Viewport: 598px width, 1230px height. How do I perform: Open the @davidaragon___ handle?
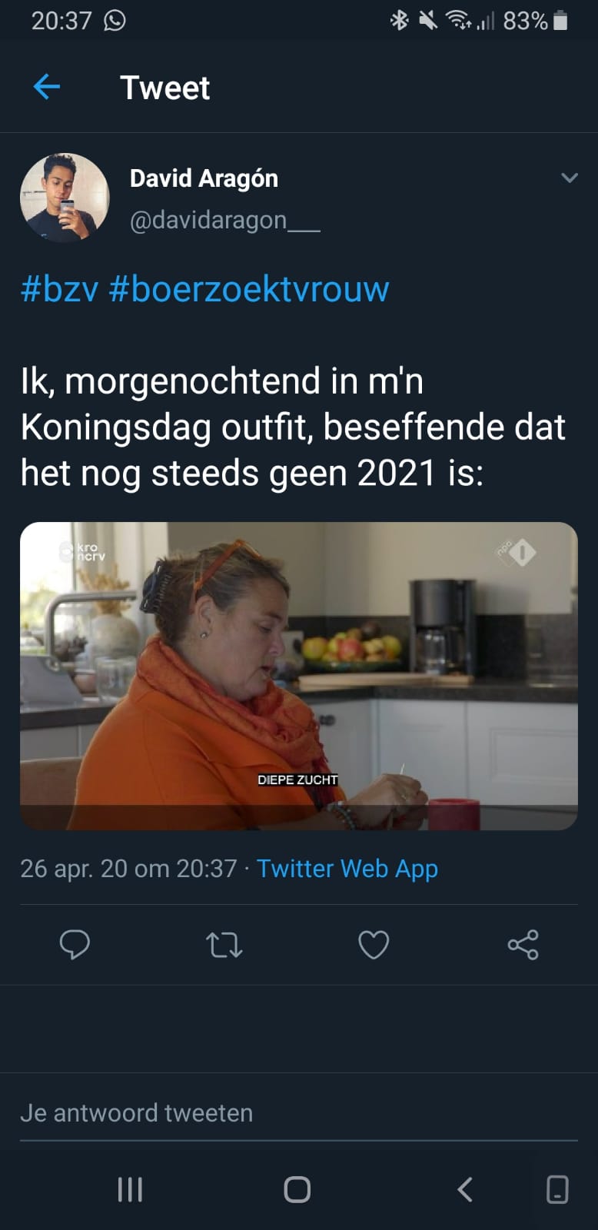point(225,221)
